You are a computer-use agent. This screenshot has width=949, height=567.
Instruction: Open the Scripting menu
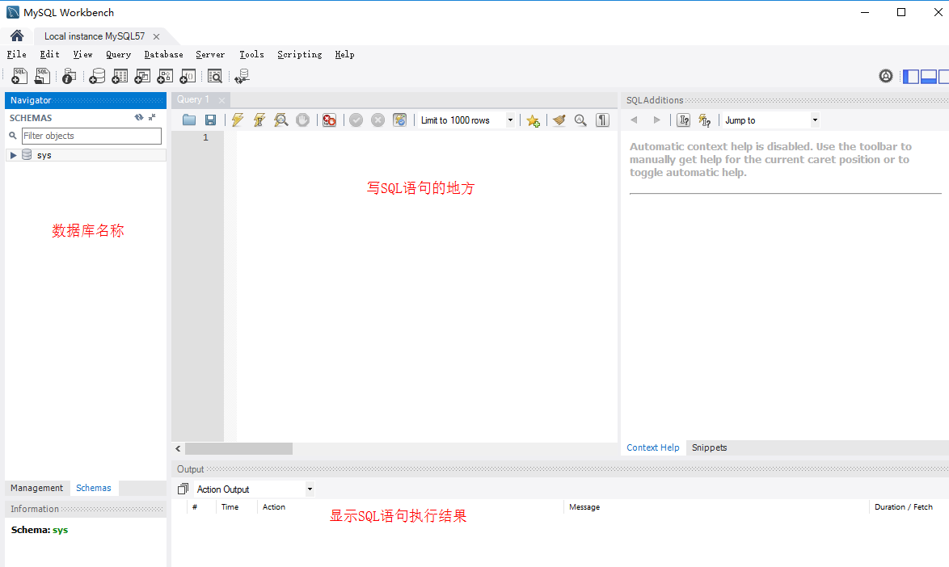point(300,54)
